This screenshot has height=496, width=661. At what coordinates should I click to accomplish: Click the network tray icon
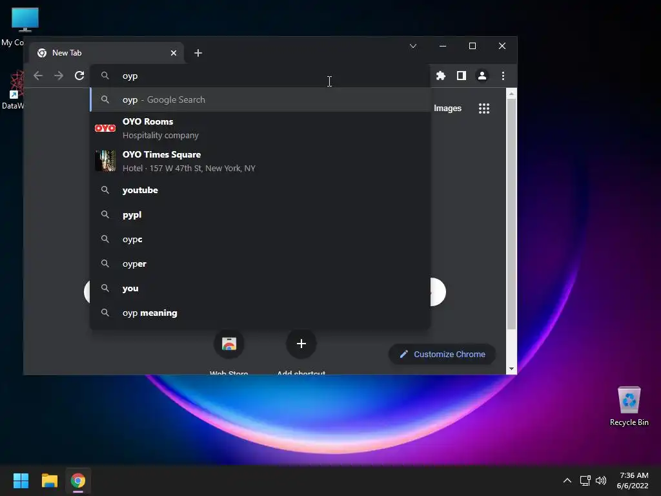[585, 480]
